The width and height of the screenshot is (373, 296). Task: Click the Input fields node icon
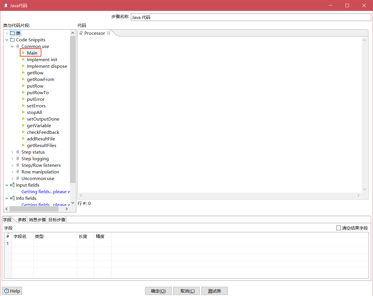coord(12,185)
